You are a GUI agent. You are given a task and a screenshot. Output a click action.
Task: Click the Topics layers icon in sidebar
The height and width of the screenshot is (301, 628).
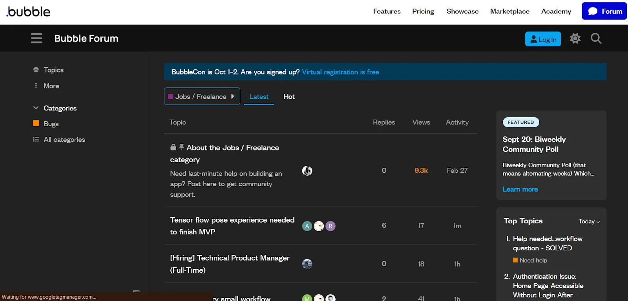point(36,70)
